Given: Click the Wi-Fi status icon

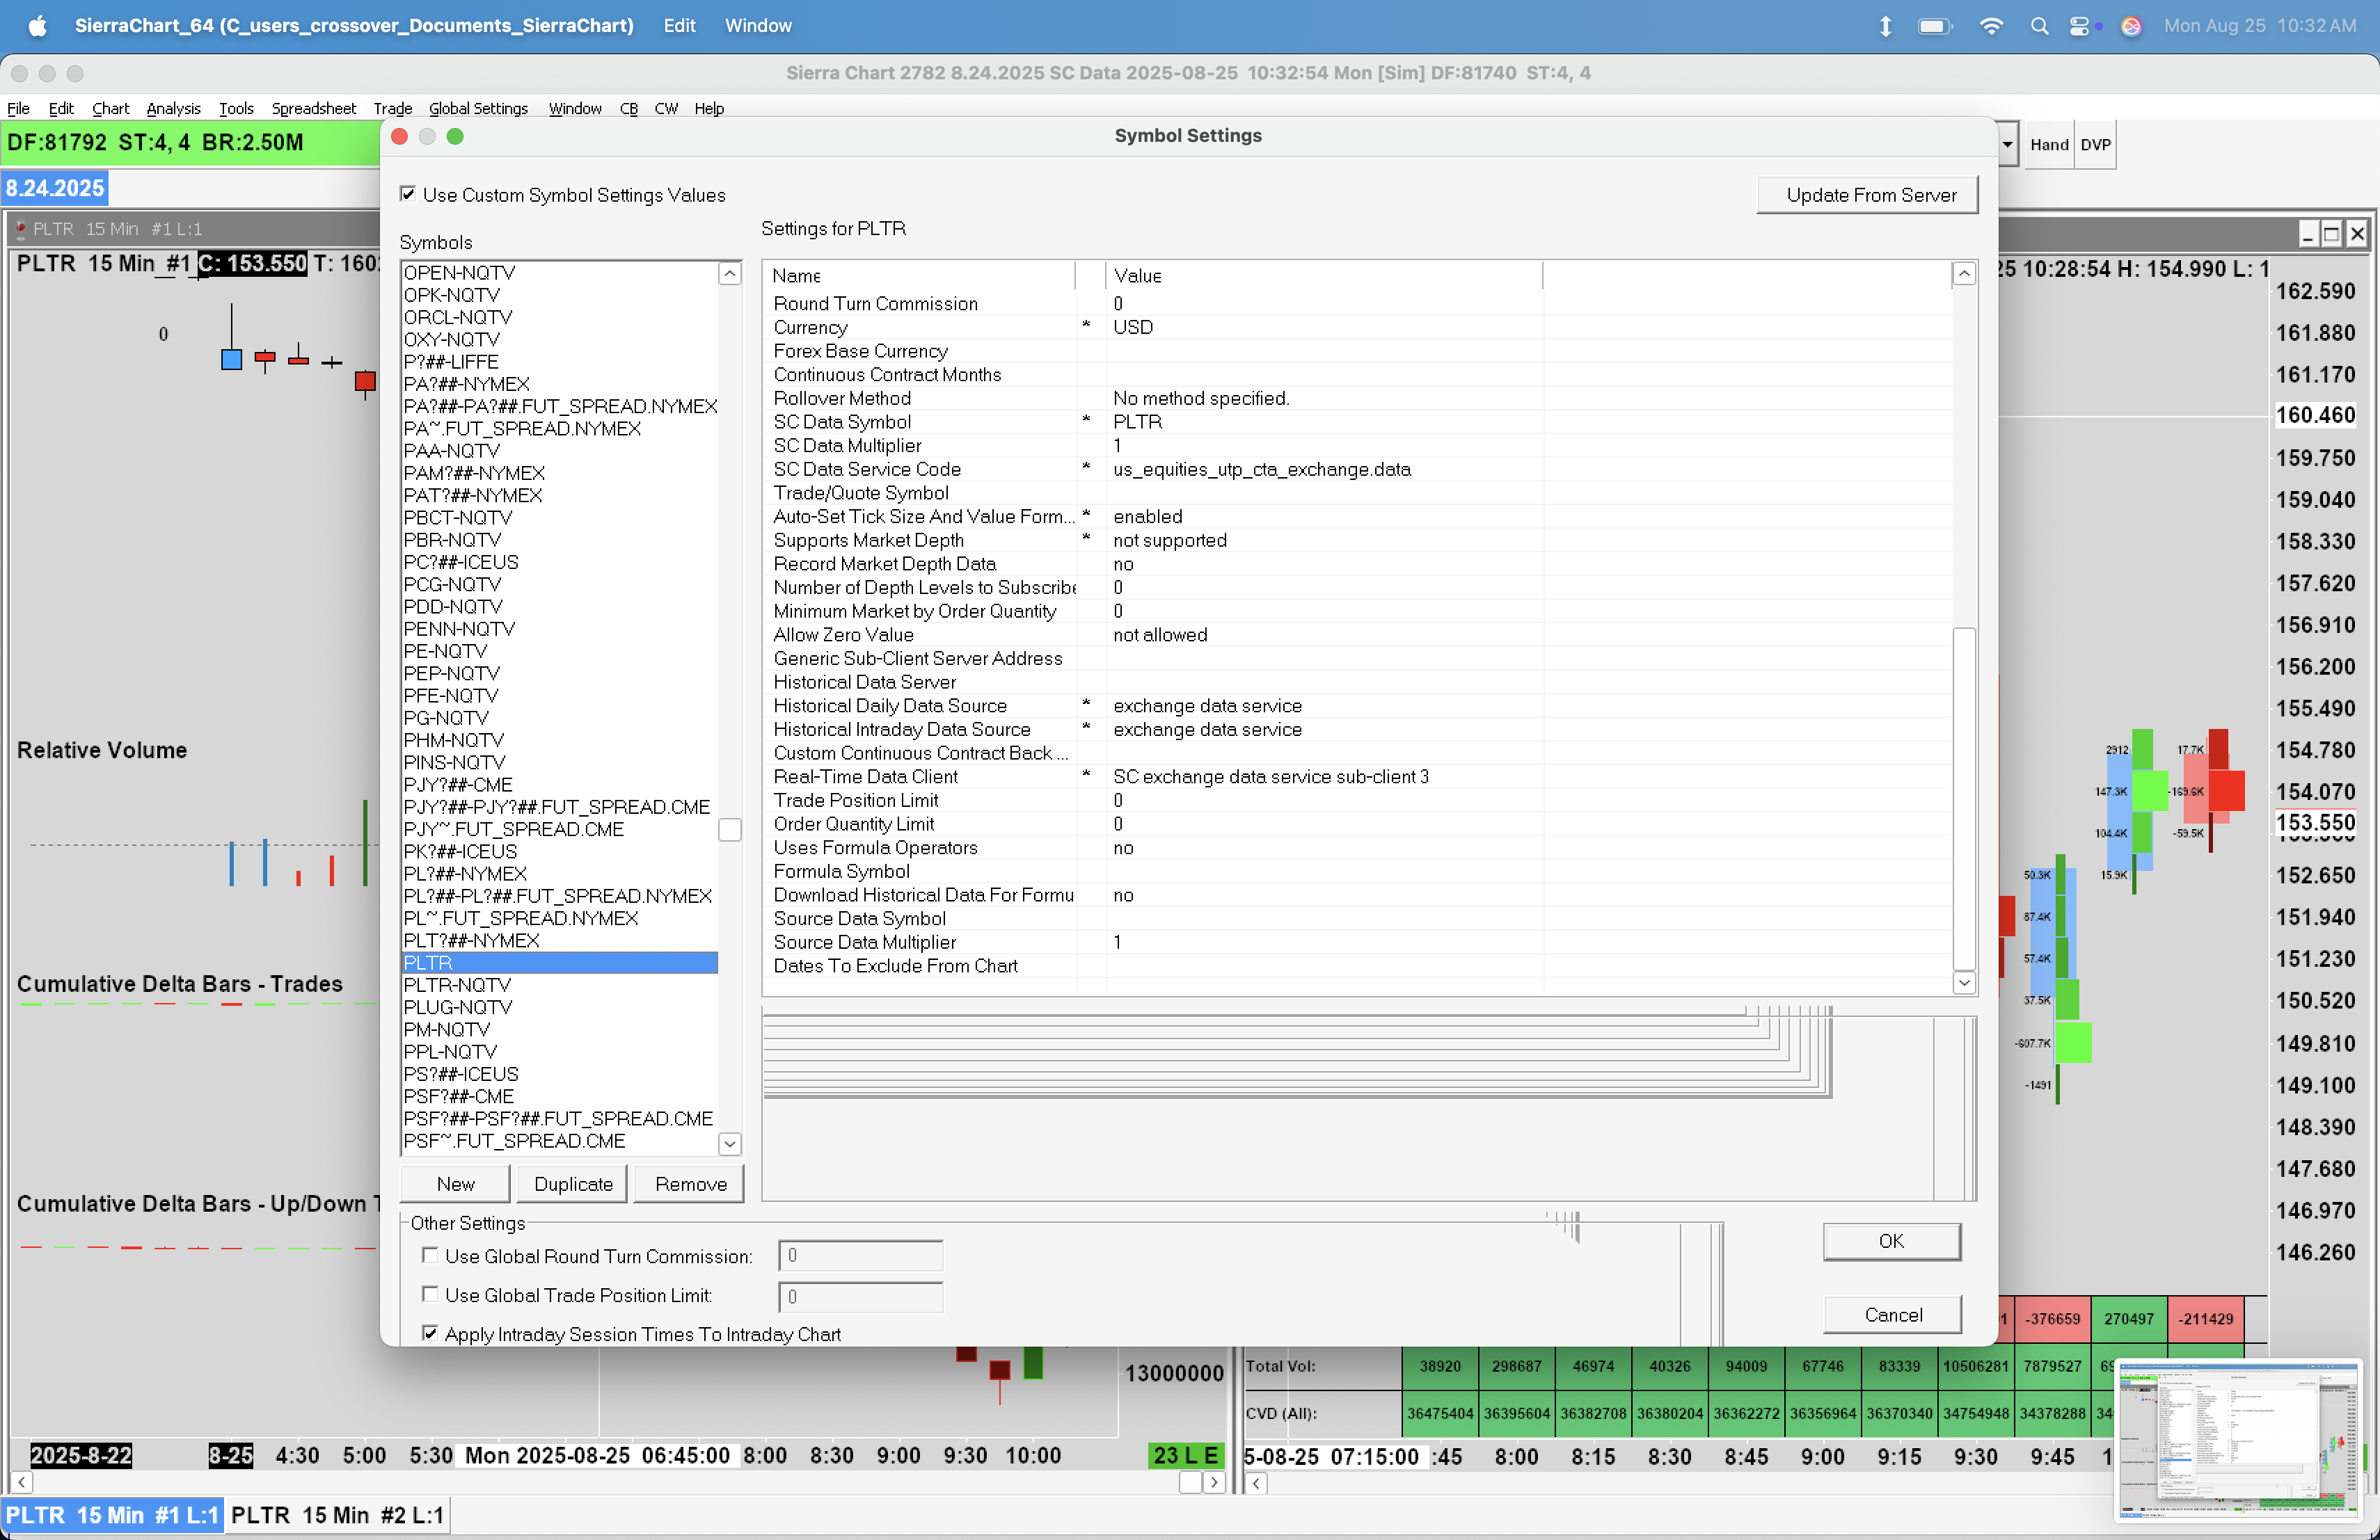Looking at the screenshot, I should point(1991,26).
